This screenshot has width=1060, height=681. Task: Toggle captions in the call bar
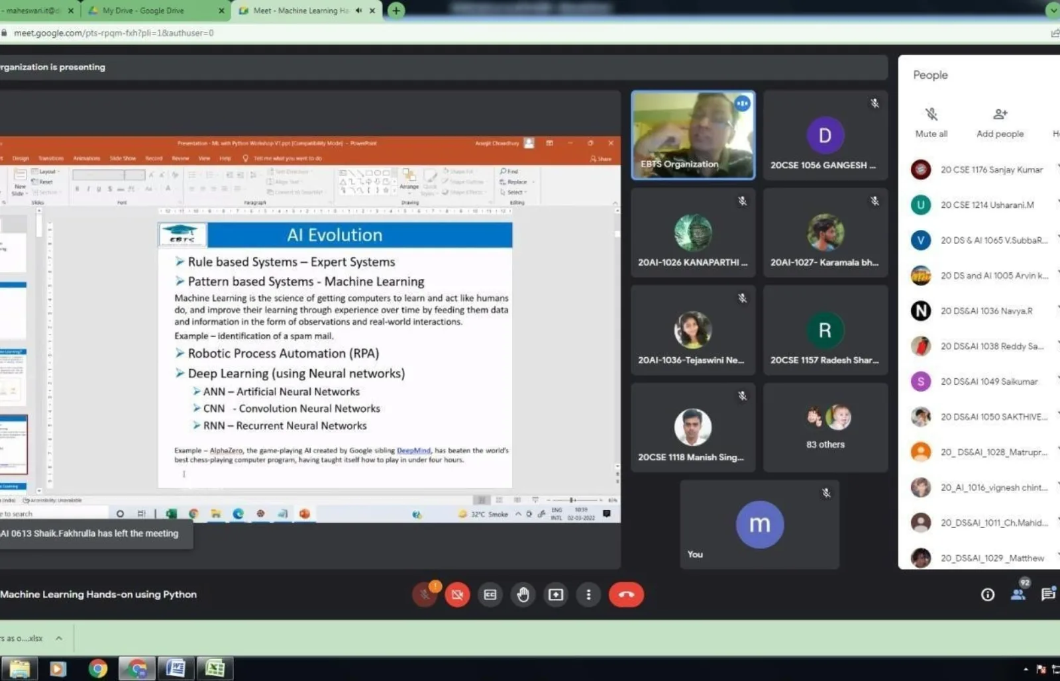(x=490, y=595)
